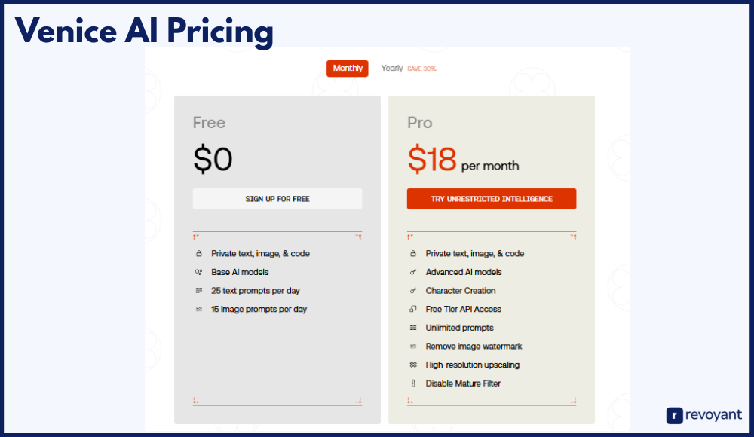
Task: Click lock icon beside Free plan private text
Action: [x=198, y=254]
